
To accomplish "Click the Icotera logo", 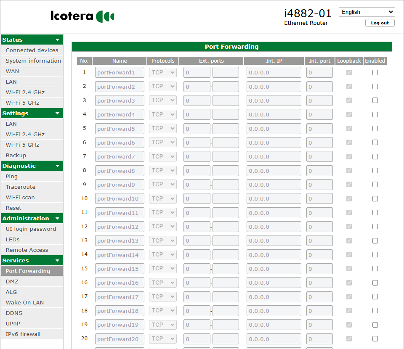I will tap(82, 16).
